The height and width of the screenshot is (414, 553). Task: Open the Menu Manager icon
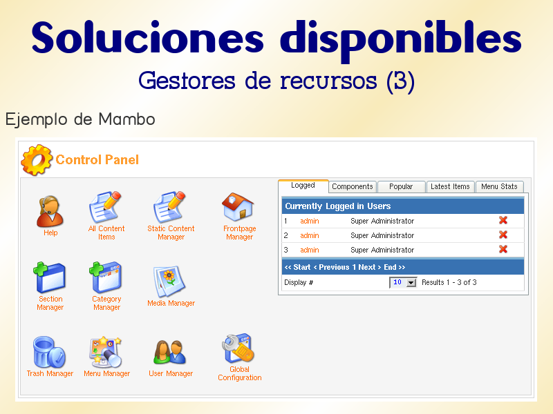click(106, 352)
